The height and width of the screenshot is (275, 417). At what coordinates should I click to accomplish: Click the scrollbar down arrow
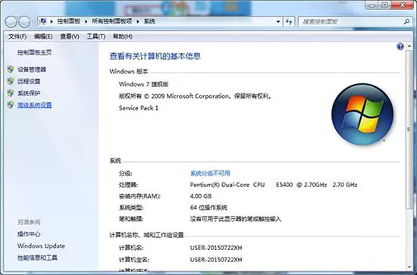(x=409, y=267)
